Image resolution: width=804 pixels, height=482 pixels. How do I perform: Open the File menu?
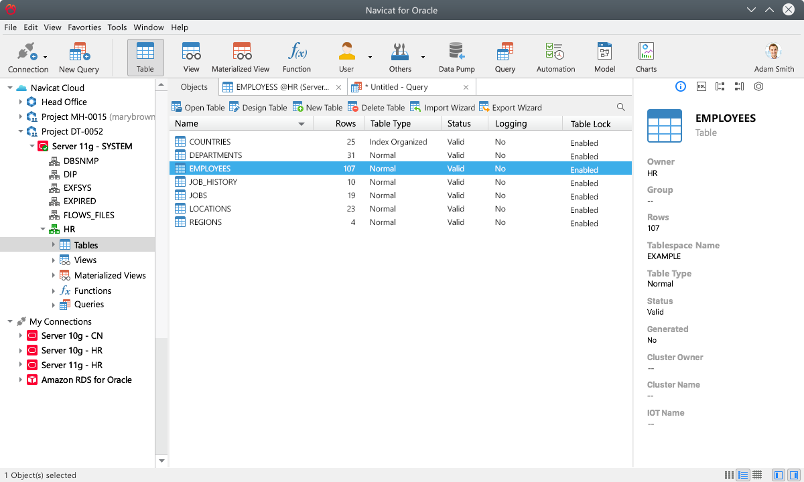[11, 27]
